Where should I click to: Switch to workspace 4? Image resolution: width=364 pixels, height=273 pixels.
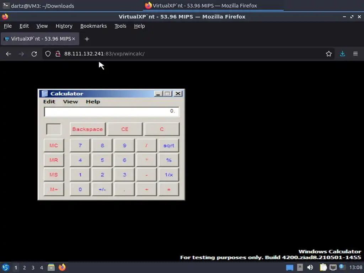[x=42, y=268]
